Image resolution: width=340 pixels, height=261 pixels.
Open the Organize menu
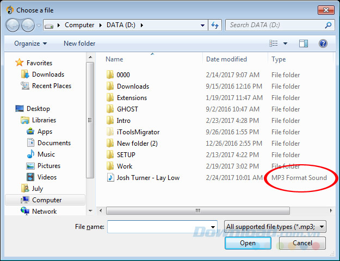pyautogui.click(x=30, y=43)
